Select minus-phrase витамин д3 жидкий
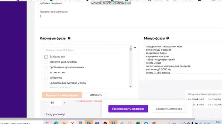 (x=159, y=50)
